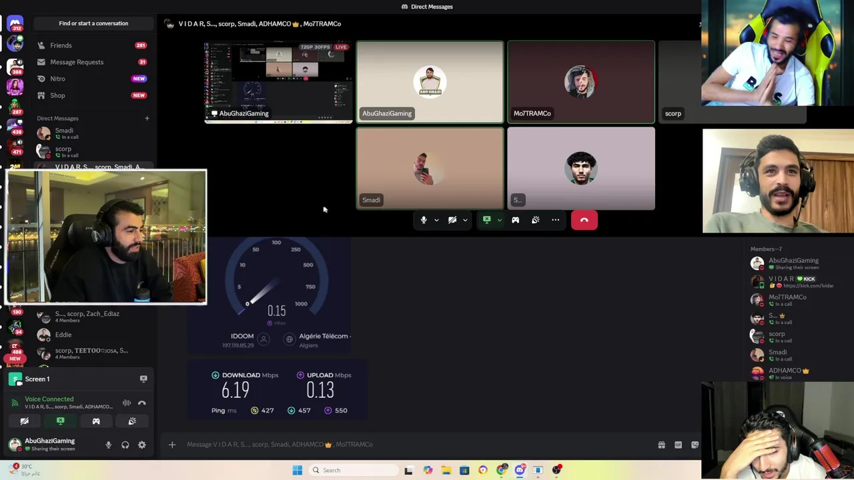Open Discord home Direct Messages icon

pos(15,23)
